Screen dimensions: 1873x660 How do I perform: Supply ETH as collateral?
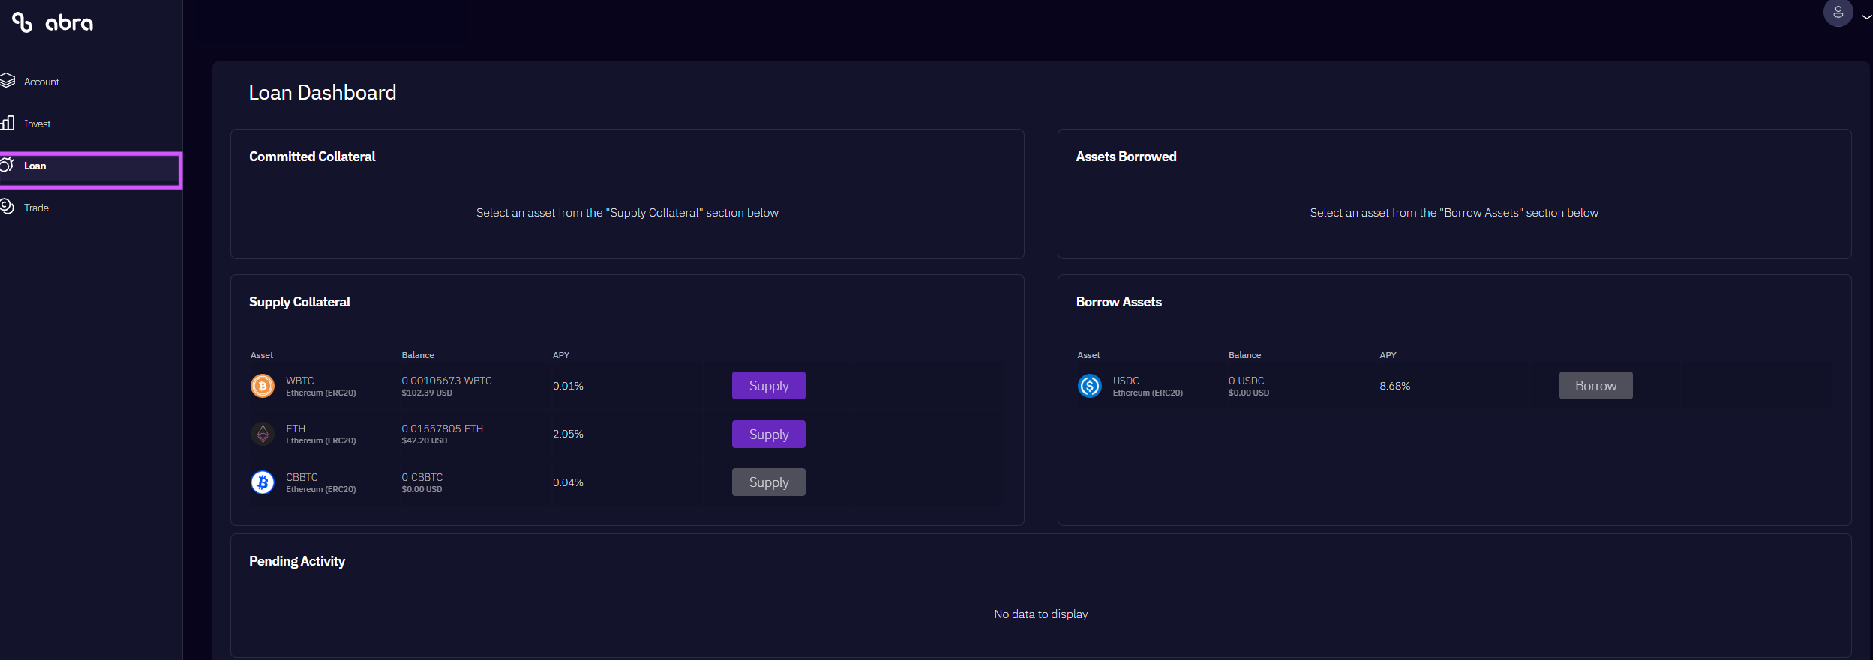click(x=769, y=435)
